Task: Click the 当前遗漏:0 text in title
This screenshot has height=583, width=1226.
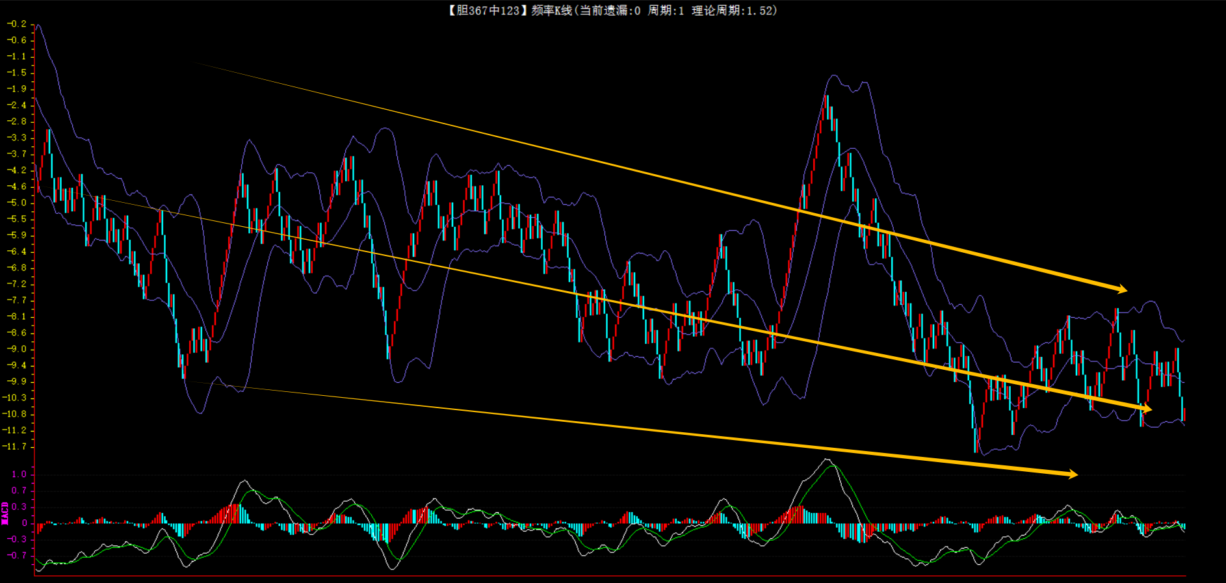Action: click(x=610, y=10)
